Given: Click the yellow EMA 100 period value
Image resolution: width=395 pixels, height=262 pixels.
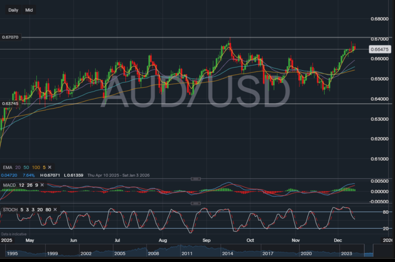Looking at the screenshot, I should [x=36, y=167].
